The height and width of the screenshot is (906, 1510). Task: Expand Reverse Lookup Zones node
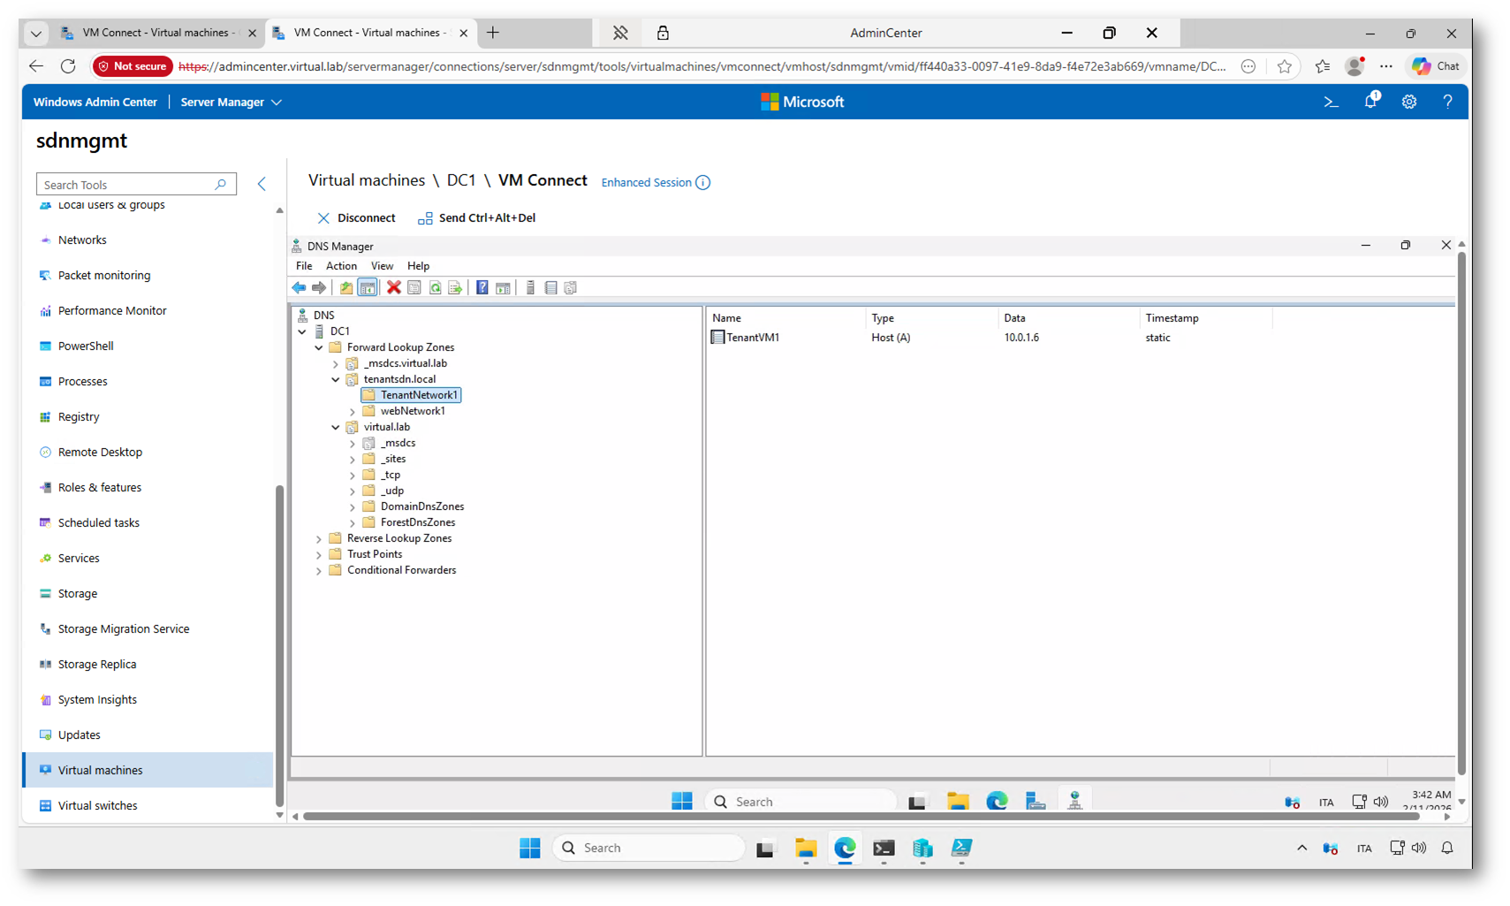point(319,539)
